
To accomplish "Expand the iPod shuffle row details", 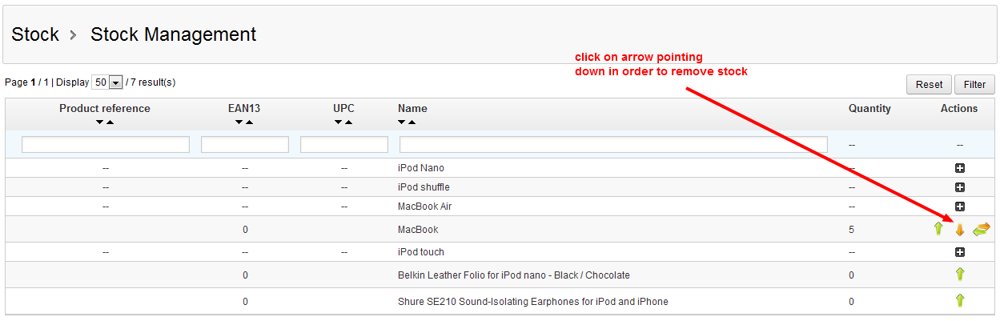I will click(x=959, y=187).
